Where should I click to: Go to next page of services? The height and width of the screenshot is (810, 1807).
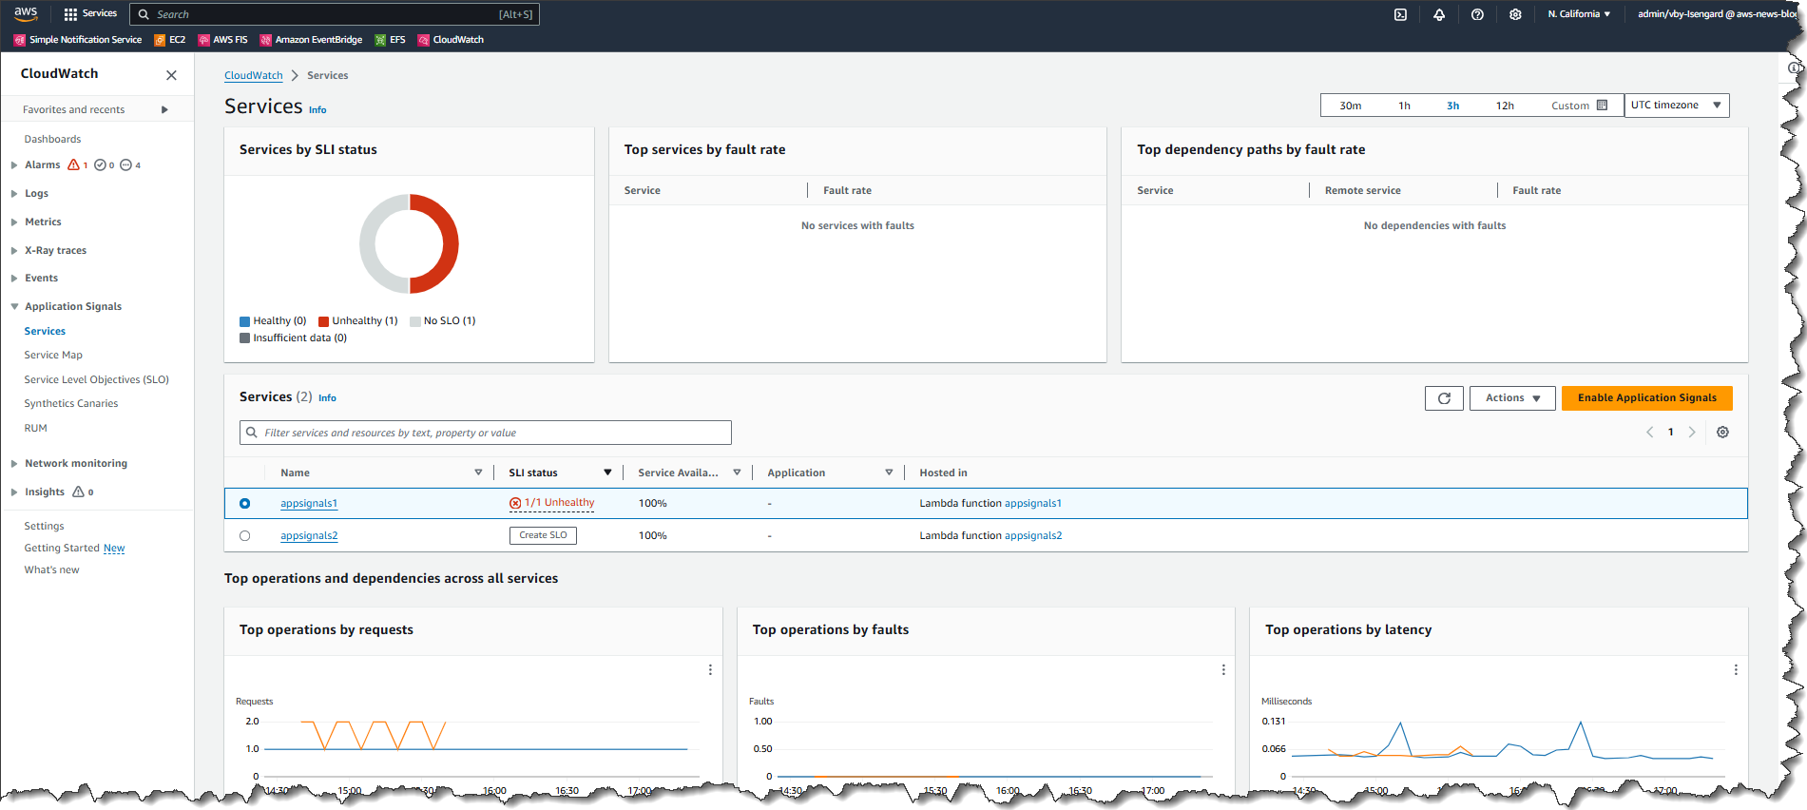pyautogui.click(x=1692, y=433)
